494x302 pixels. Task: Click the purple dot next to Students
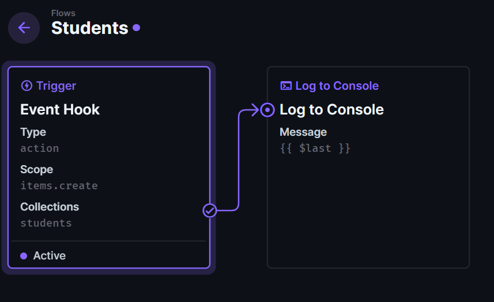point(137,28)
